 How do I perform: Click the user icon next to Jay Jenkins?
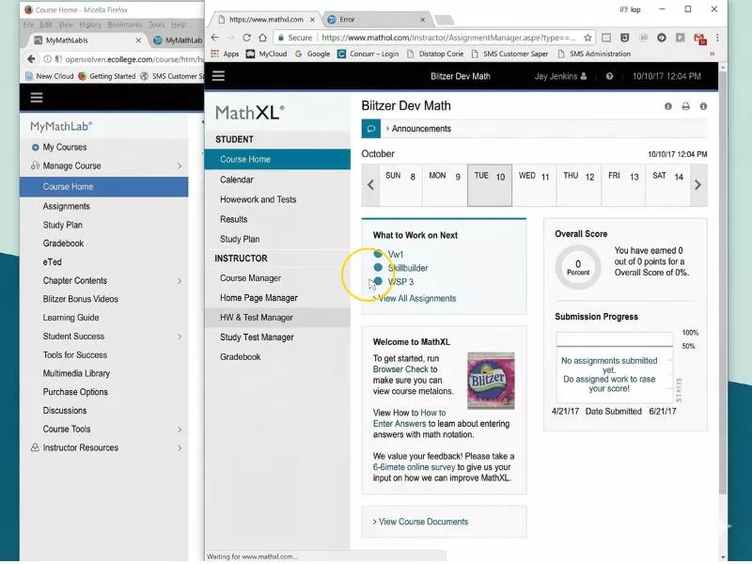pyautogui.click(x=583, y=76)
